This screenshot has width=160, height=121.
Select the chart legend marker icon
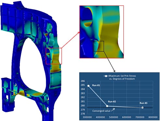(x=106, y=76)
